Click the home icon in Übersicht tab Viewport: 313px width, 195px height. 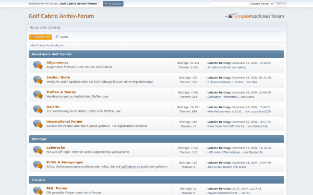tap(32, 37)
